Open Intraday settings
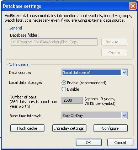The width and height of the screenshot is (138, 150). click(69, 128)
